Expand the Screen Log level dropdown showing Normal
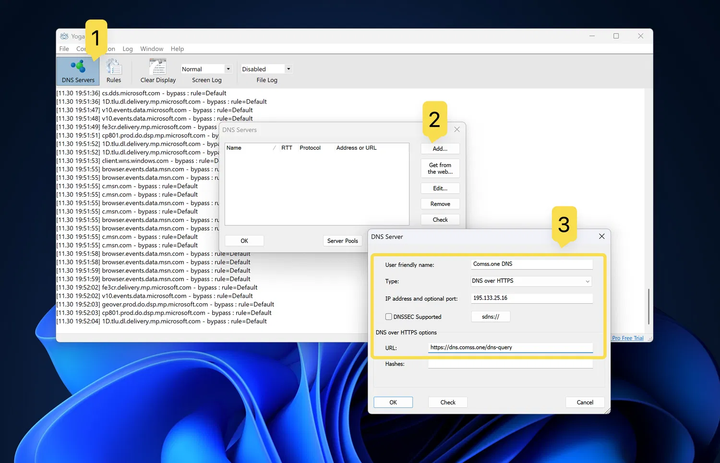Screen dimensions: 720x463 (x=228, y=69)
